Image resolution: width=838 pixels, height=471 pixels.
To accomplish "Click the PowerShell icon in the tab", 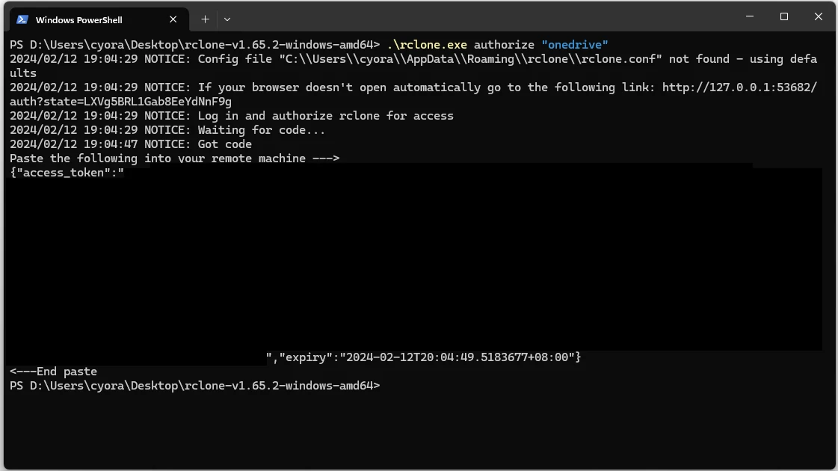I will coord(22,19).
